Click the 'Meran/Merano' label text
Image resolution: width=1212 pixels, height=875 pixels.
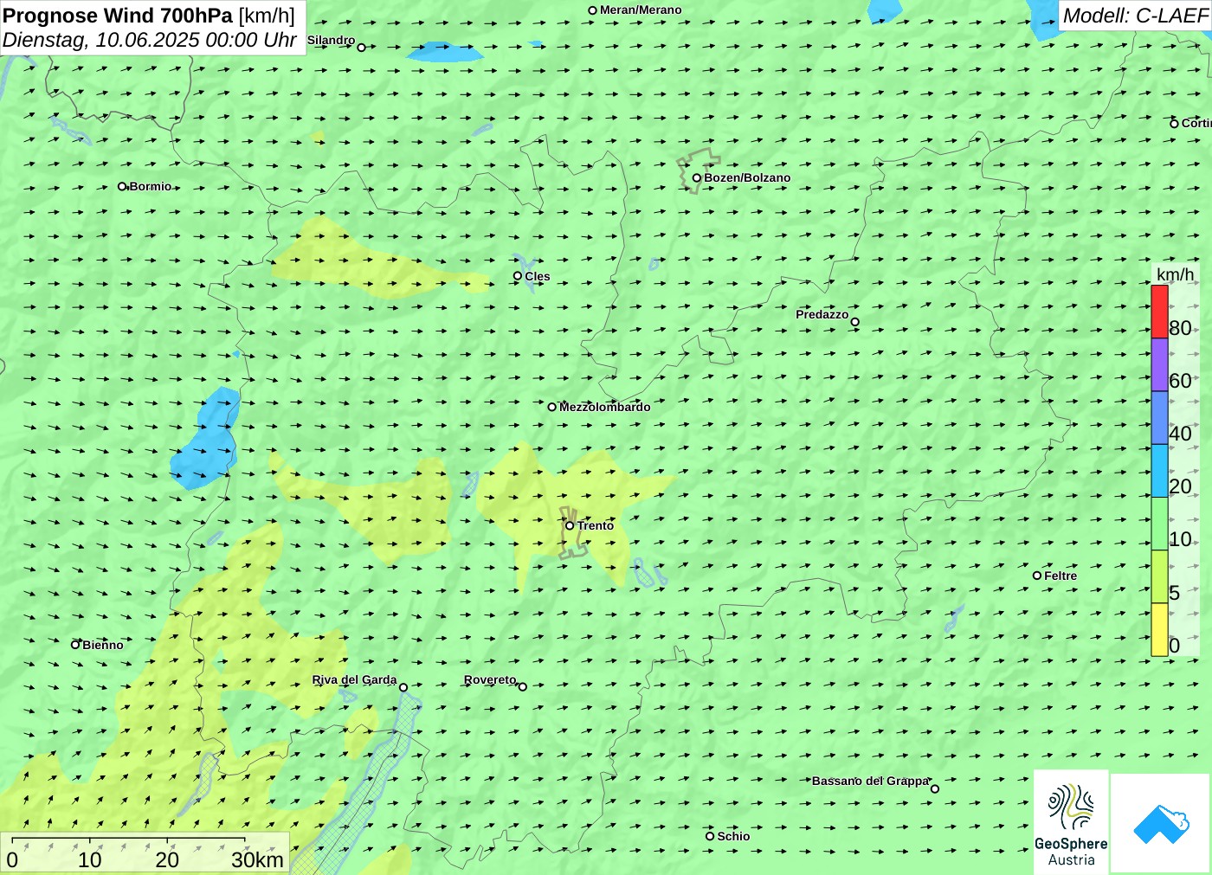[x=641, y=10]
